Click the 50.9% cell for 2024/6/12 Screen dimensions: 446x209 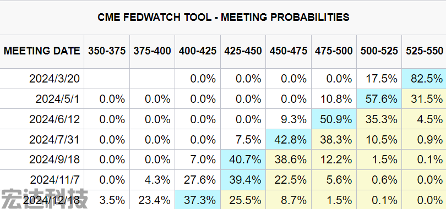point(334,119)
